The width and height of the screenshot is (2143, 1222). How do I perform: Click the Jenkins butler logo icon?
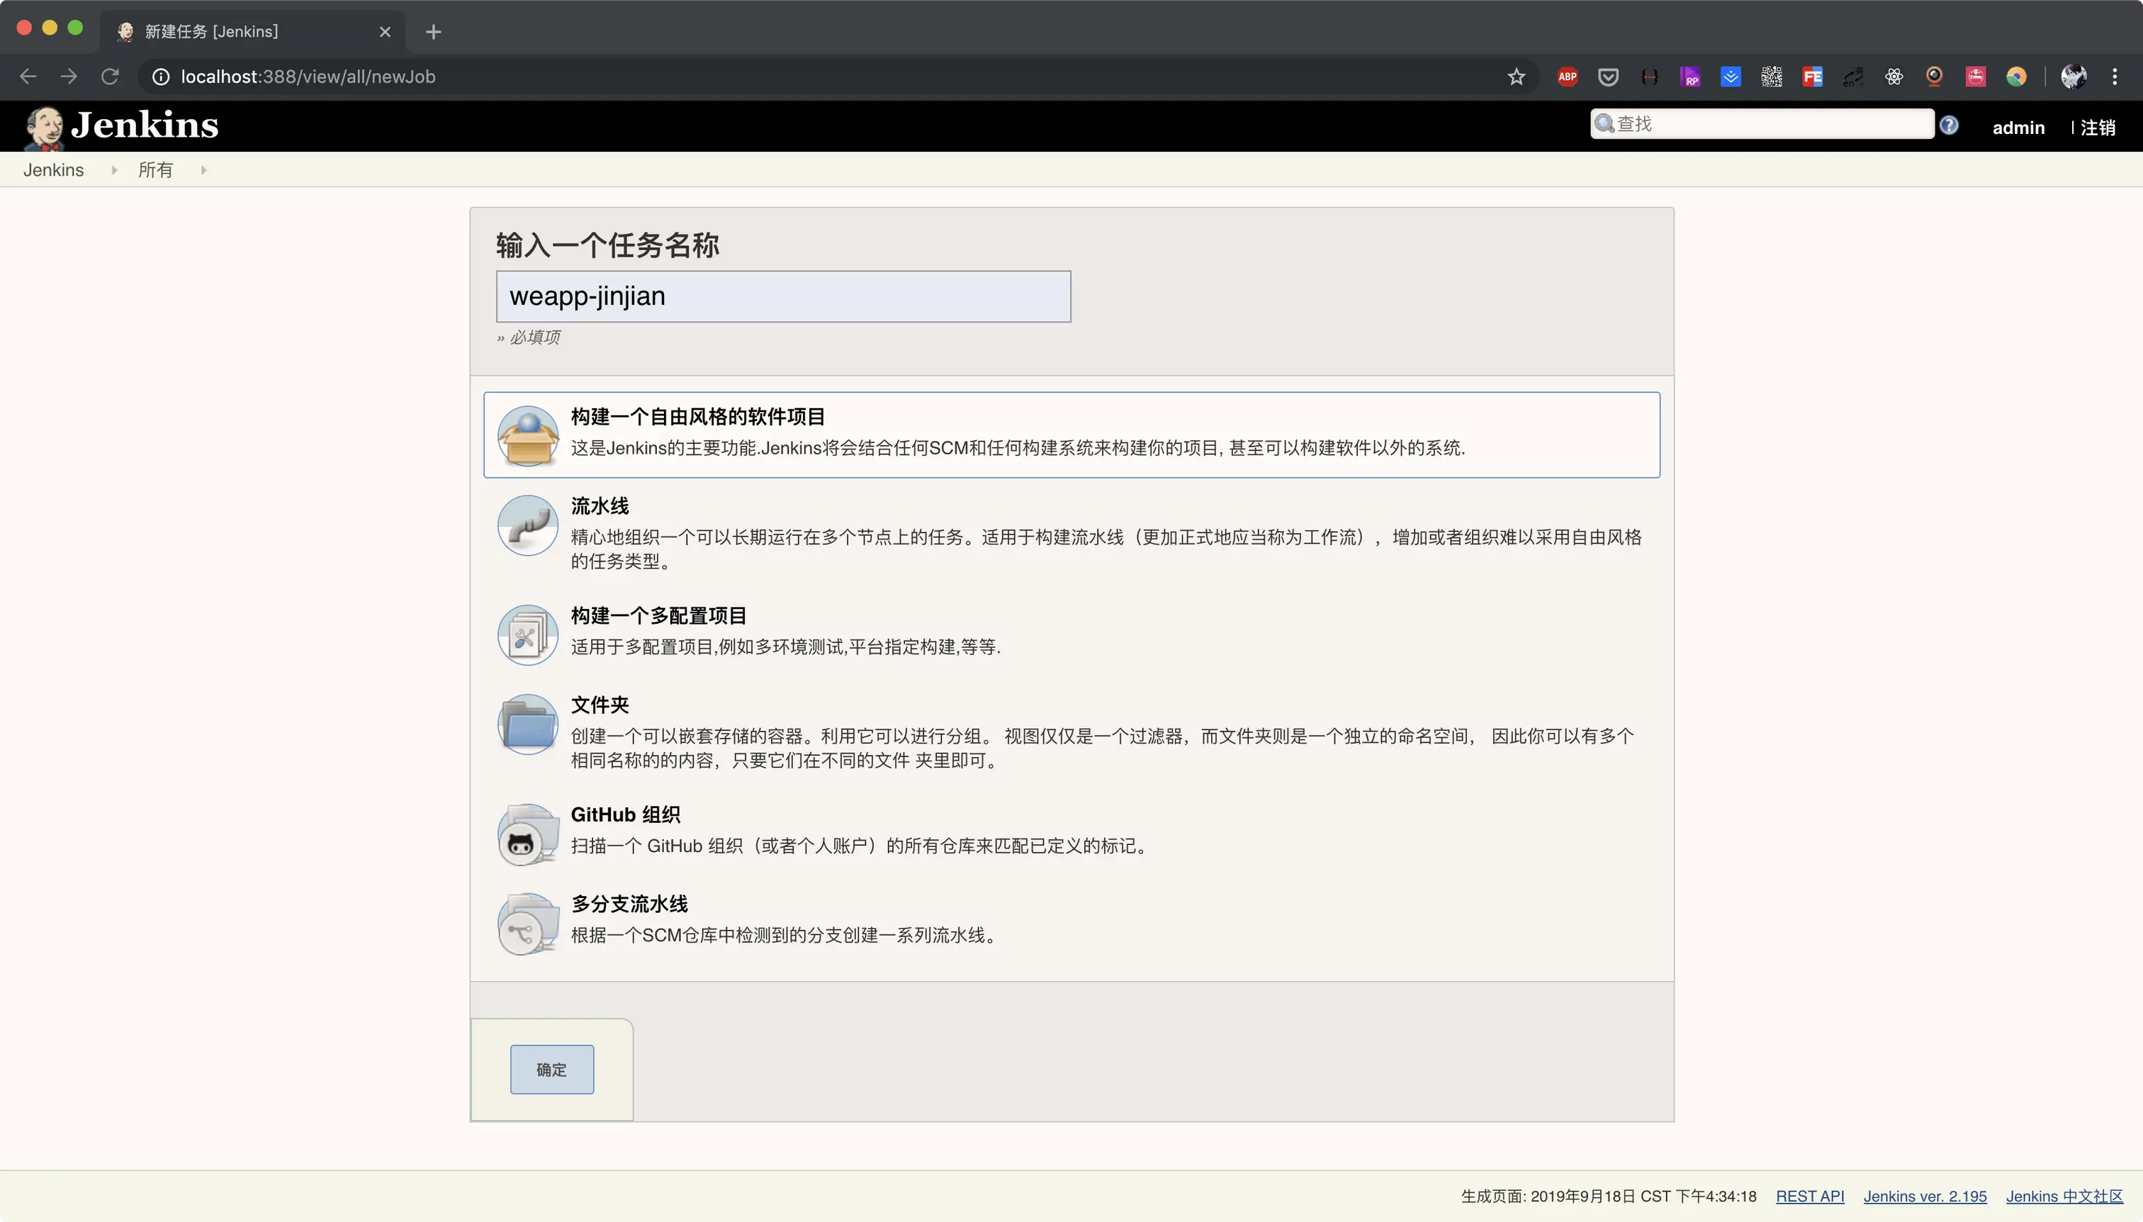45,128
